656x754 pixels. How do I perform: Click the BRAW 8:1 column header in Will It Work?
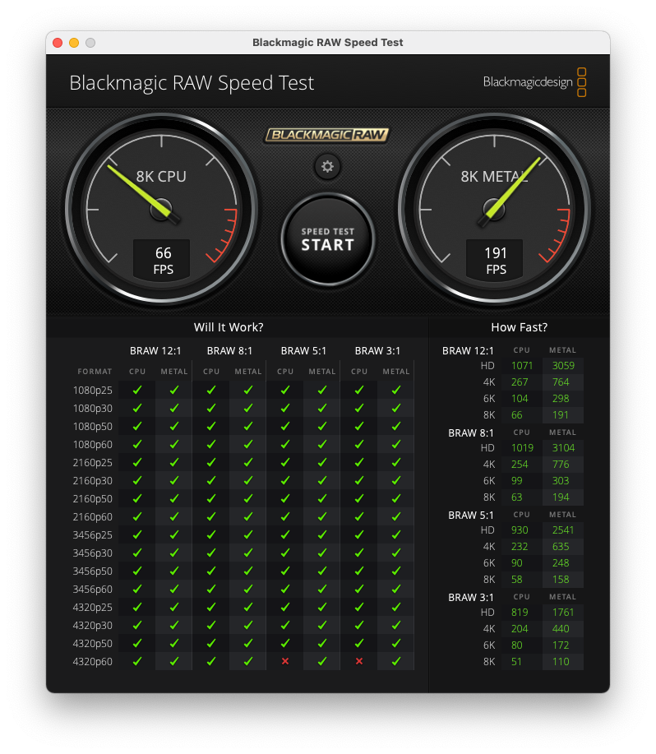click(x=229, y=351)
